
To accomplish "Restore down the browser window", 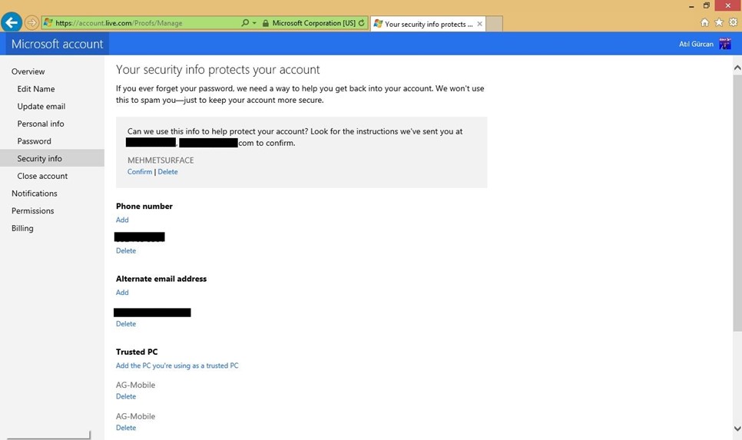I will click(x=707, y=5).
